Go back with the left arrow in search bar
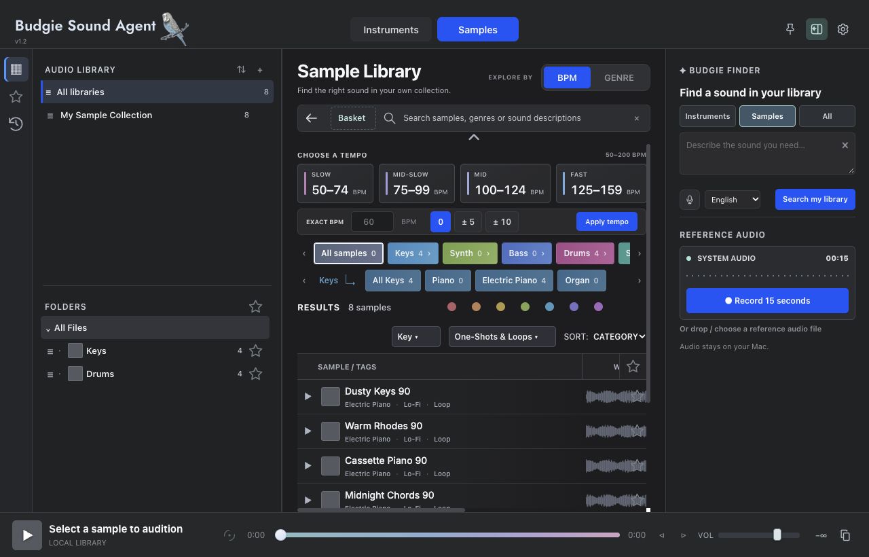869x557 pixels. pyautogui.click(x=312, y=118)
